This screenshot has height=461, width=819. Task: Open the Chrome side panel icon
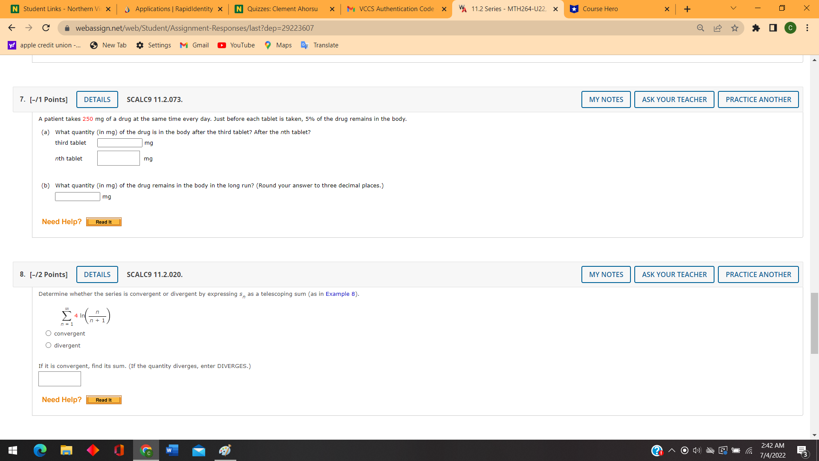coord(773,28)
